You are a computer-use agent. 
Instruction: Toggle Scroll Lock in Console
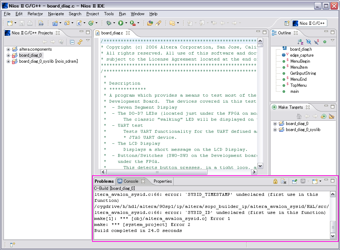pyautogui.click(x=276, y=181)
